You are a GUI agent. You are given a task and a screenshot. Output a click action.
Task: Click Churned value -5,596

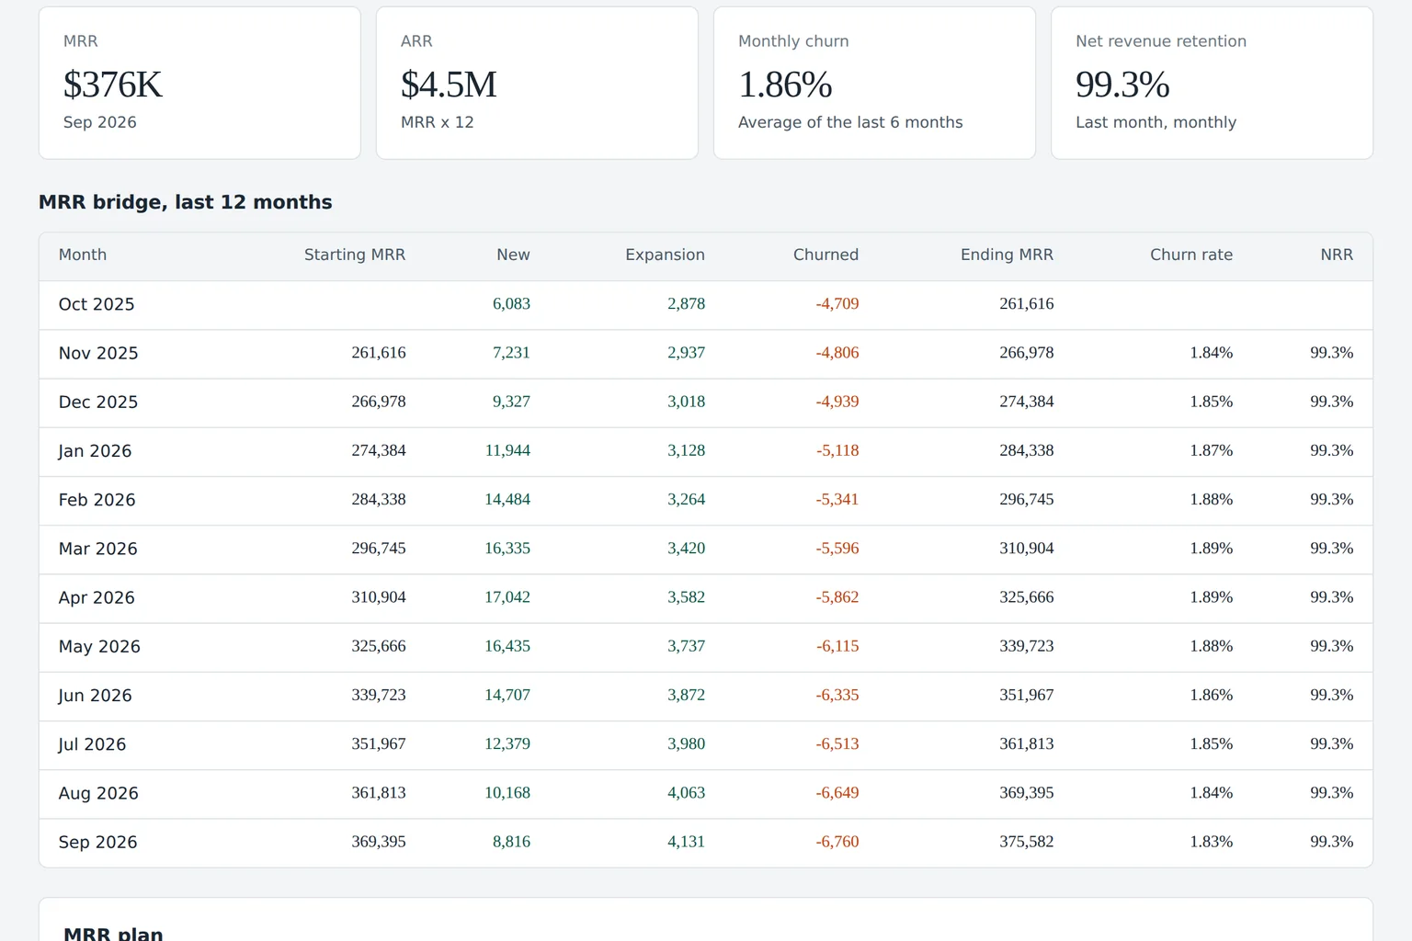pos(837,548)
